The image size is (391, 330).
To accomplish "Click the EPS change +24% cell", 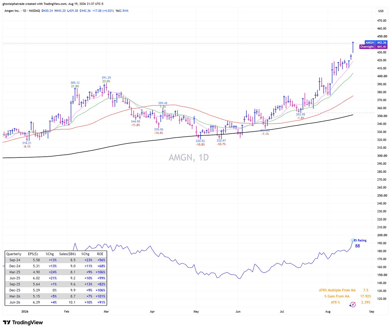I will point(53,272).
